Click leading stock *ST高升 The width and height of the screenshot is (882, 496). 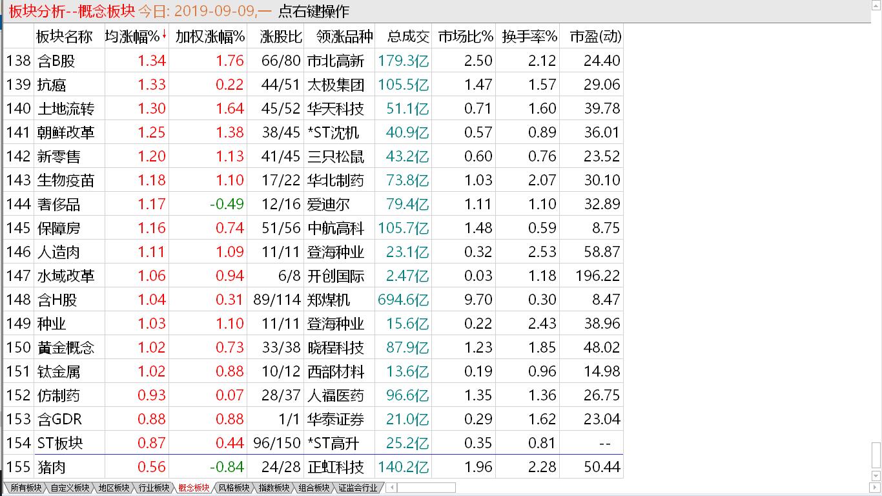tap(333, 444)
